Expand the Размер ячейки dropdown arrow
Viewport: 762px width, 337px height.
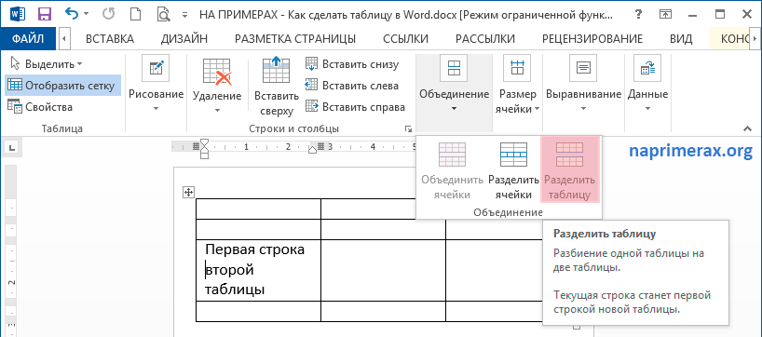[x=537, y=109]
